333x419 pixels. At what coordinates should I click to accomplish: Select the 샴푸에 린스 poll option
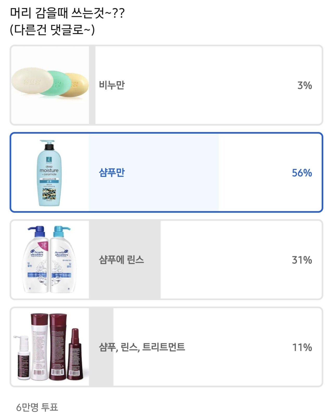pyautogui.click(x=166, y=260)
